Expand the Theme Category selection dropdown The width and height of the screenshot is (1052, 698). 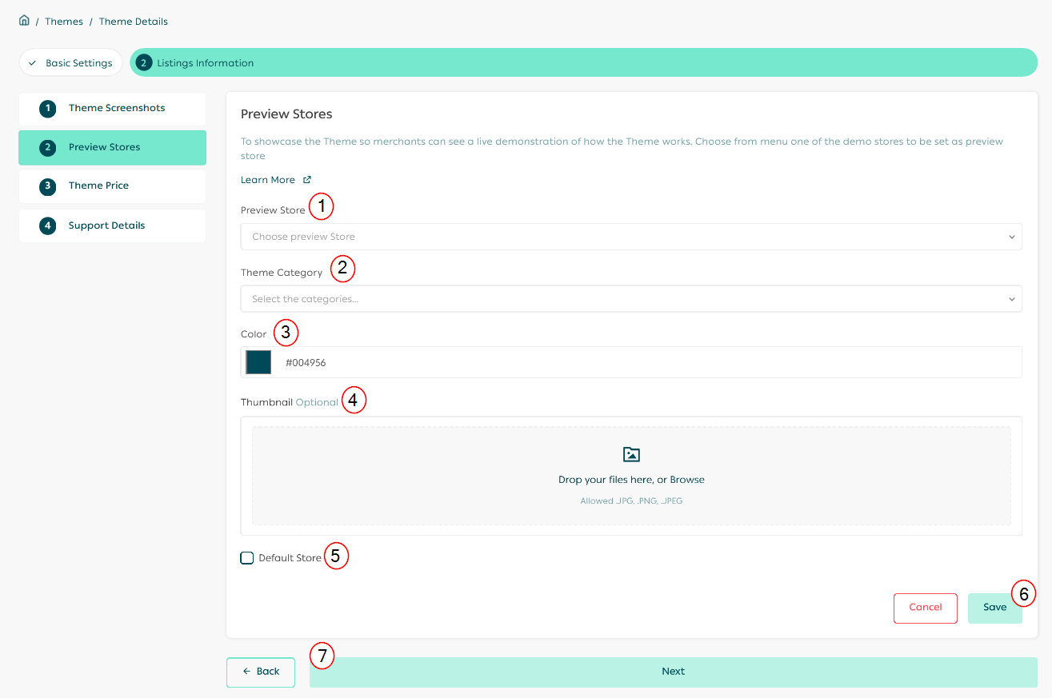(x=631, y=298)
